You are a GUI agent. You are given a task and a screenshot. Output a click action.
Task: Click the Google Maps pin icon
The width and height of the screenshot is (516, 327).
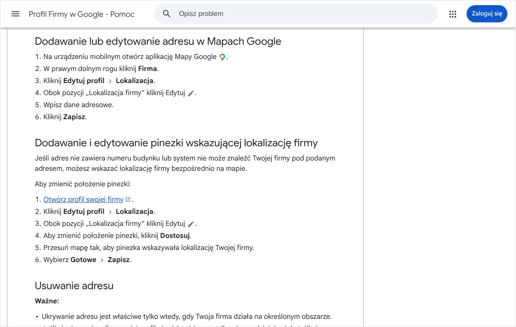222,57
